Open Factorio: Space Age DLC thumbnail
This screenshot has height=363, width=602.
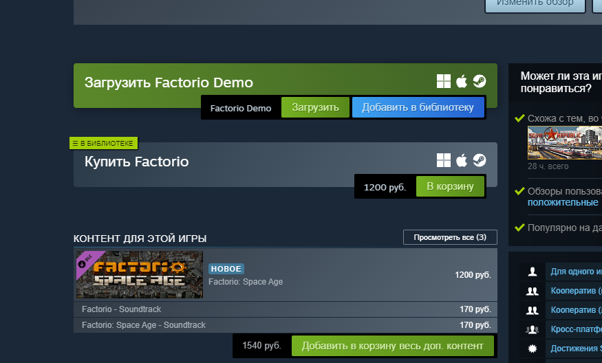[x=140, y=274]
